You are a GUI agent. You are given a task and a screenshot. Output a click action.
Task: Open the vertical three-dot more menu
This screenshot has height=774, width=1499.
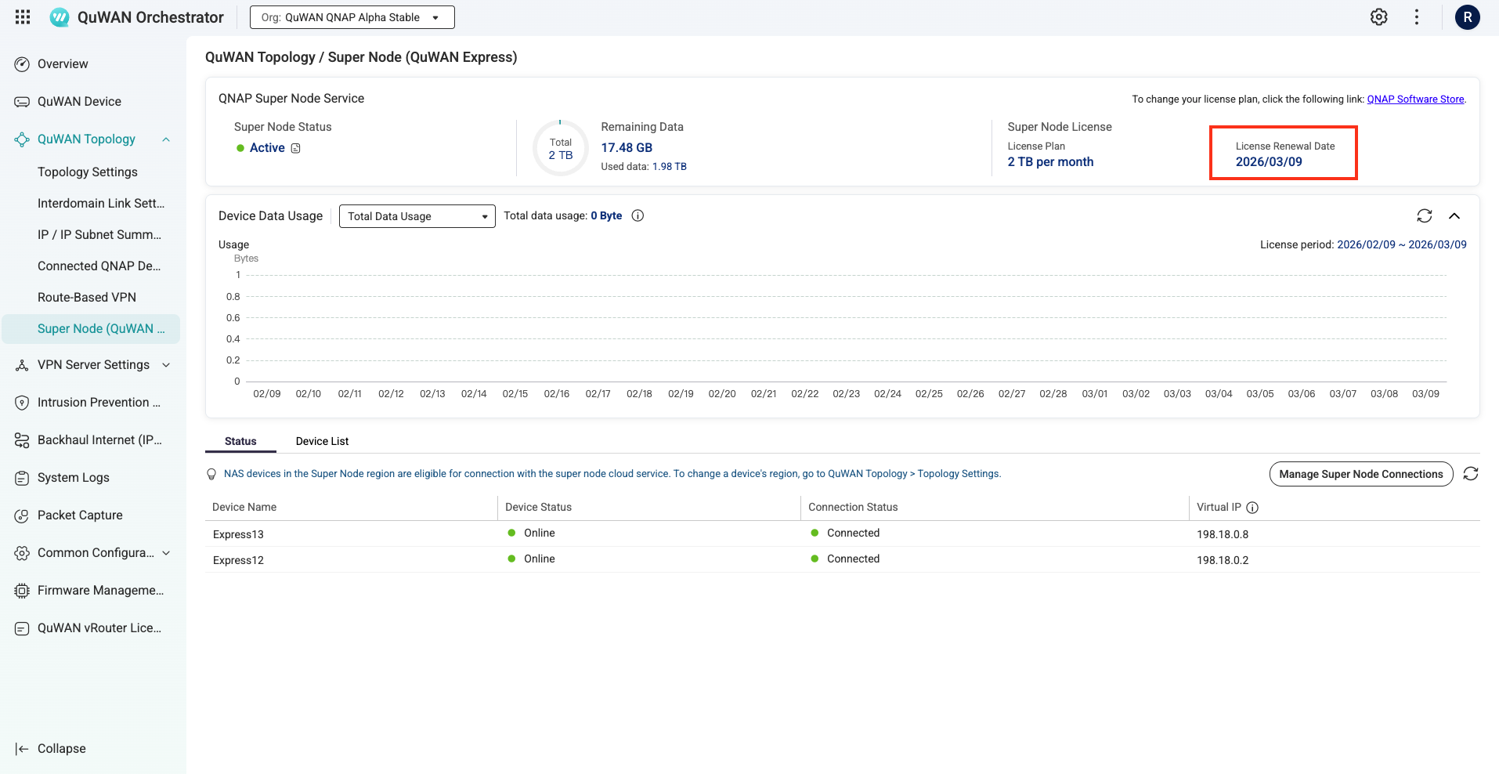[x=1417, y=17]
